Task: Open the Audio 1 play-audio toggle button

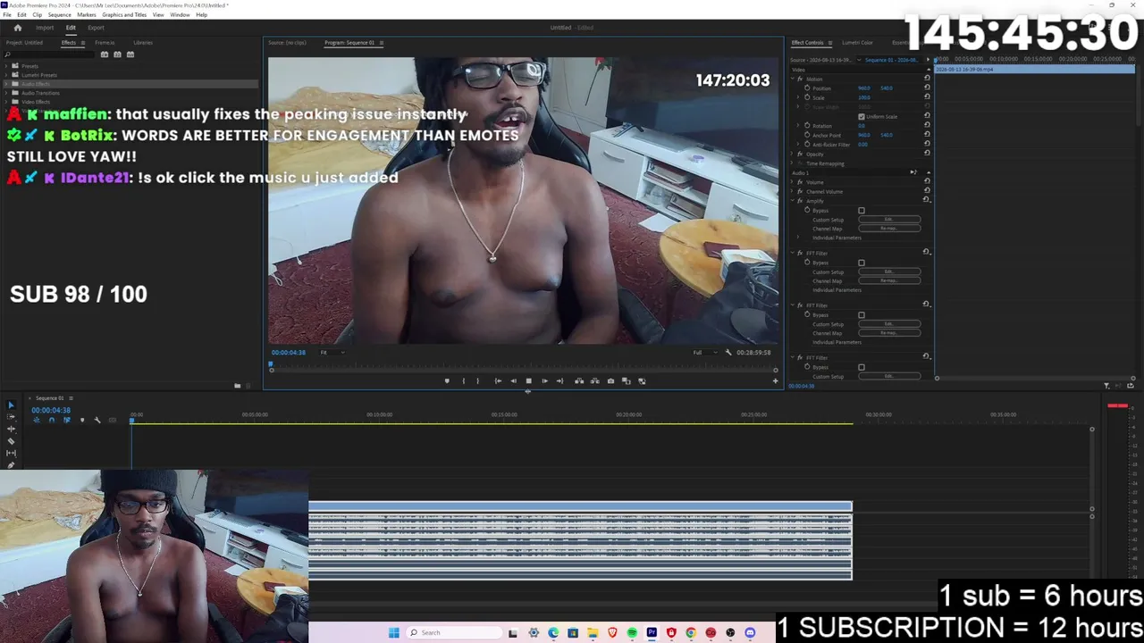Action: [x=913, y=172]
